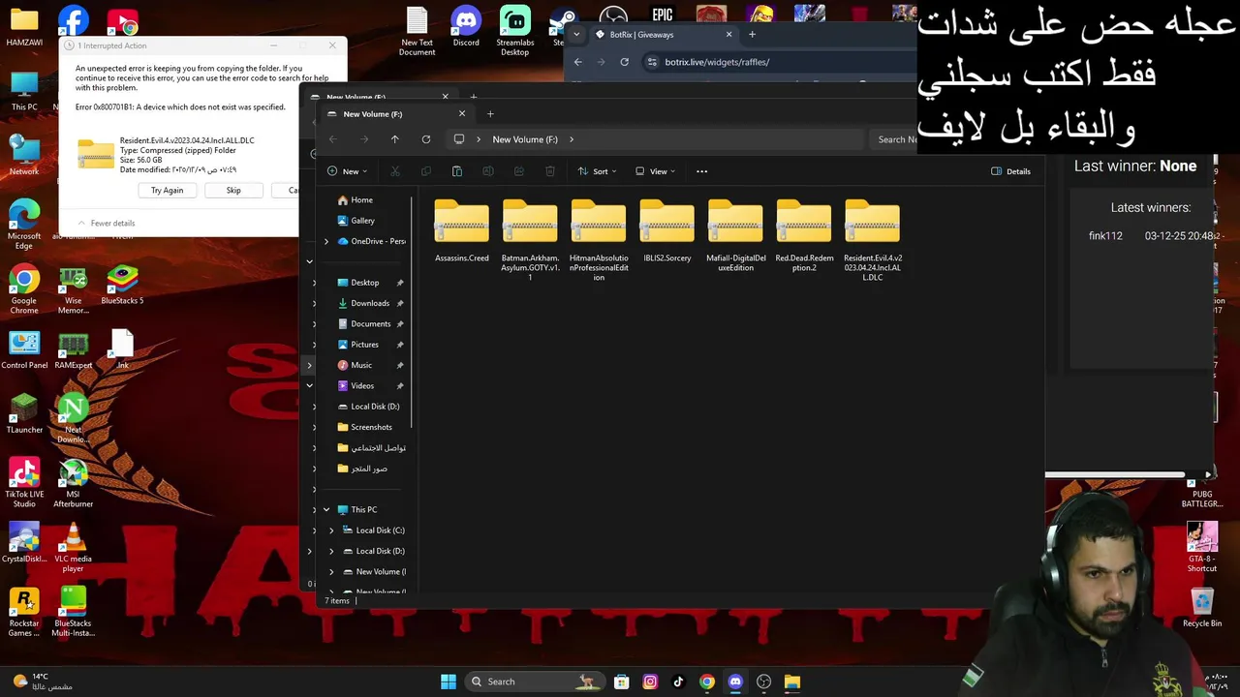
Task: Open the pinned Videos folder in sidebar
Action: click(361, 386)
